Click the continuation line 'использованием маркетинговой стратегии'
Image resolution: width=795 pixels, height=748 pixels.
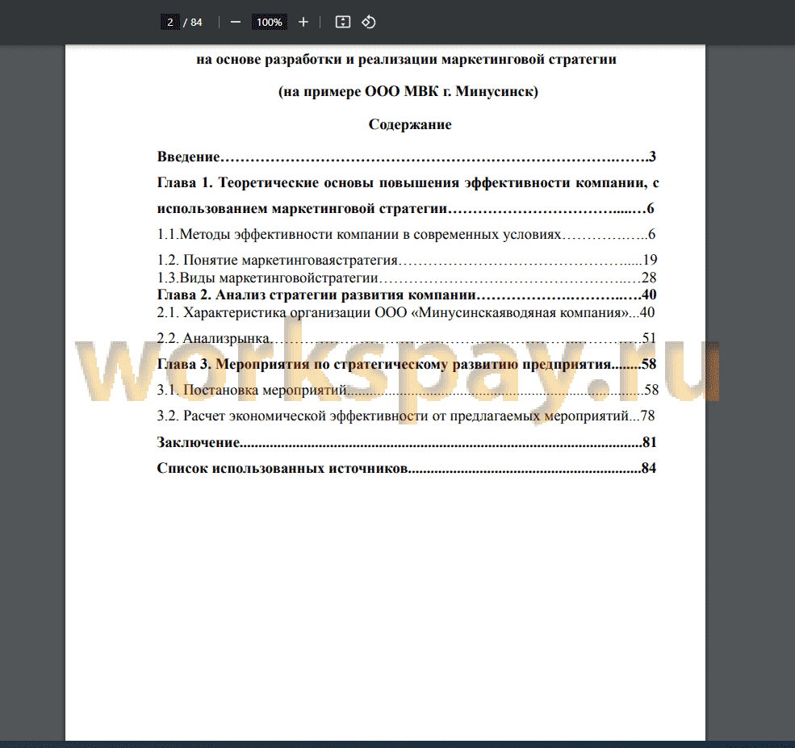[406, 208]
